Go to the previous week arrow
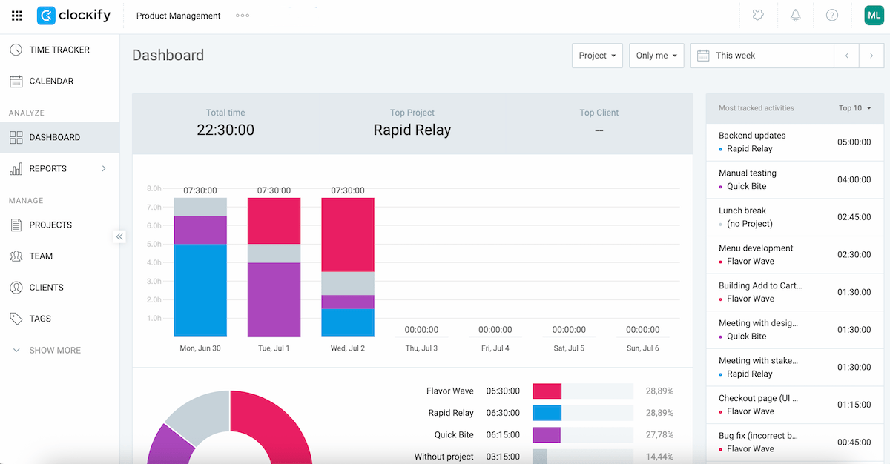 coord(846,56)
